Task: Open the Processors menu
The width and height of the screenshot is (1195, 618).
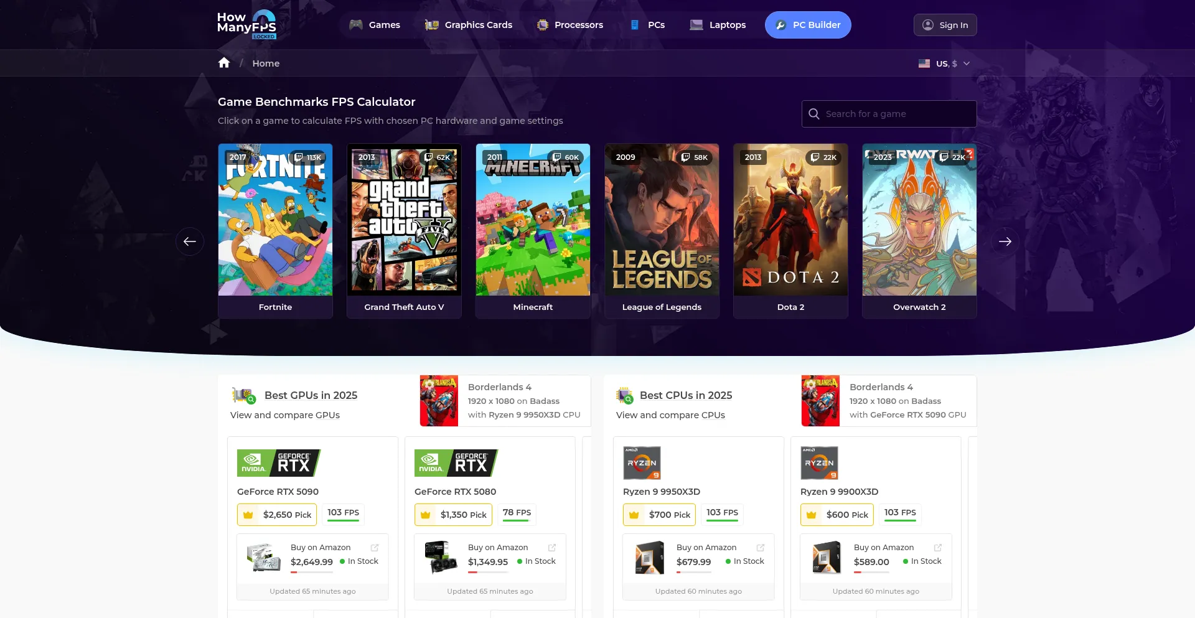Action: 569,25
